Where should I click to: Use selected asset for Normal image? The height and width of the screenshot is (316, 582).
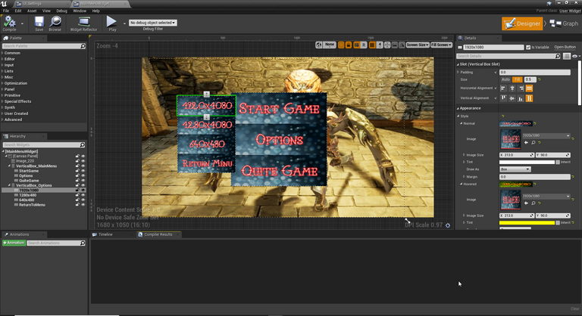click(x=527, y=142)
